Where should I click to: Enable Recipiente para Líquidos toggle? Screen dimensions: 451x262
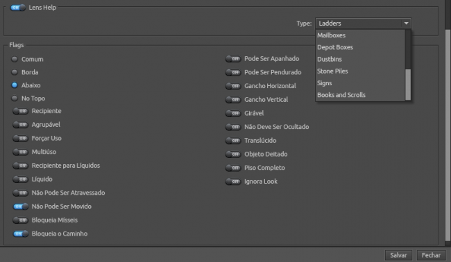[x=20, y=166]
